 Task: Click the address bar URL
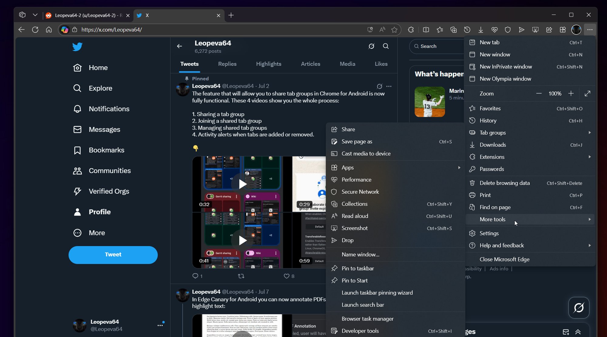112,30
